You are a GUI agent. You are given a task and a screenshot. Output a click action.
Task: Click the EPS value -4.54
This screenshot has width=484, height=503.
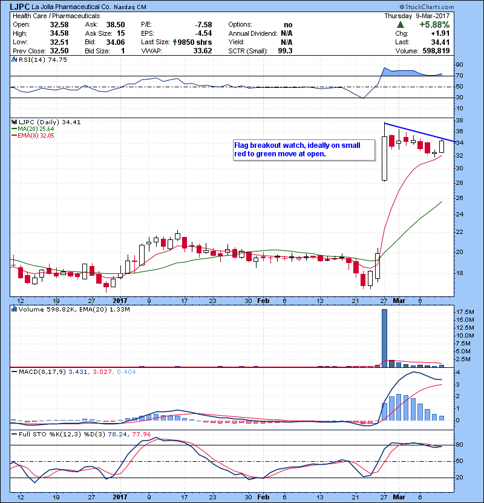pyautogui.click(x=204, y=33)
